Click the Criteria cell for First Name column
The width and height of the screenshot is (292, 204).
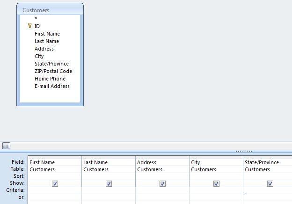[55, 191]
